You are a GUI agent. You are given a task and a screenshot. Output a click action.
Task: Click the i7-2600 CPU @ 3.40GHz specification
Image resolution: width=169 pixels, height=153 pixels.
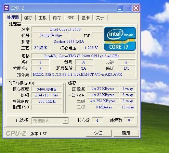[x=83, y=56]
